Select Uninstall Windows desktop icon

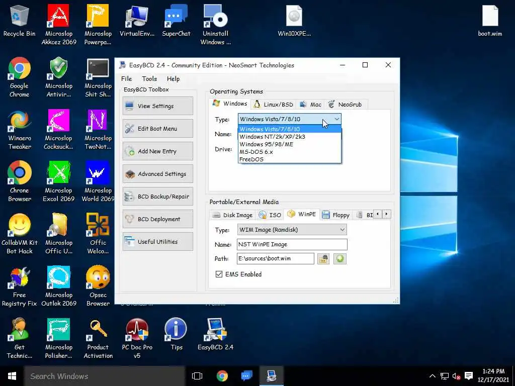click(x=215, y=24)
